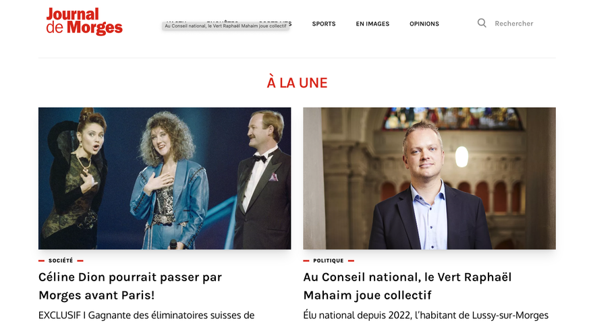Open the partially covered Enquêtes menu item

tap(223, 21)
